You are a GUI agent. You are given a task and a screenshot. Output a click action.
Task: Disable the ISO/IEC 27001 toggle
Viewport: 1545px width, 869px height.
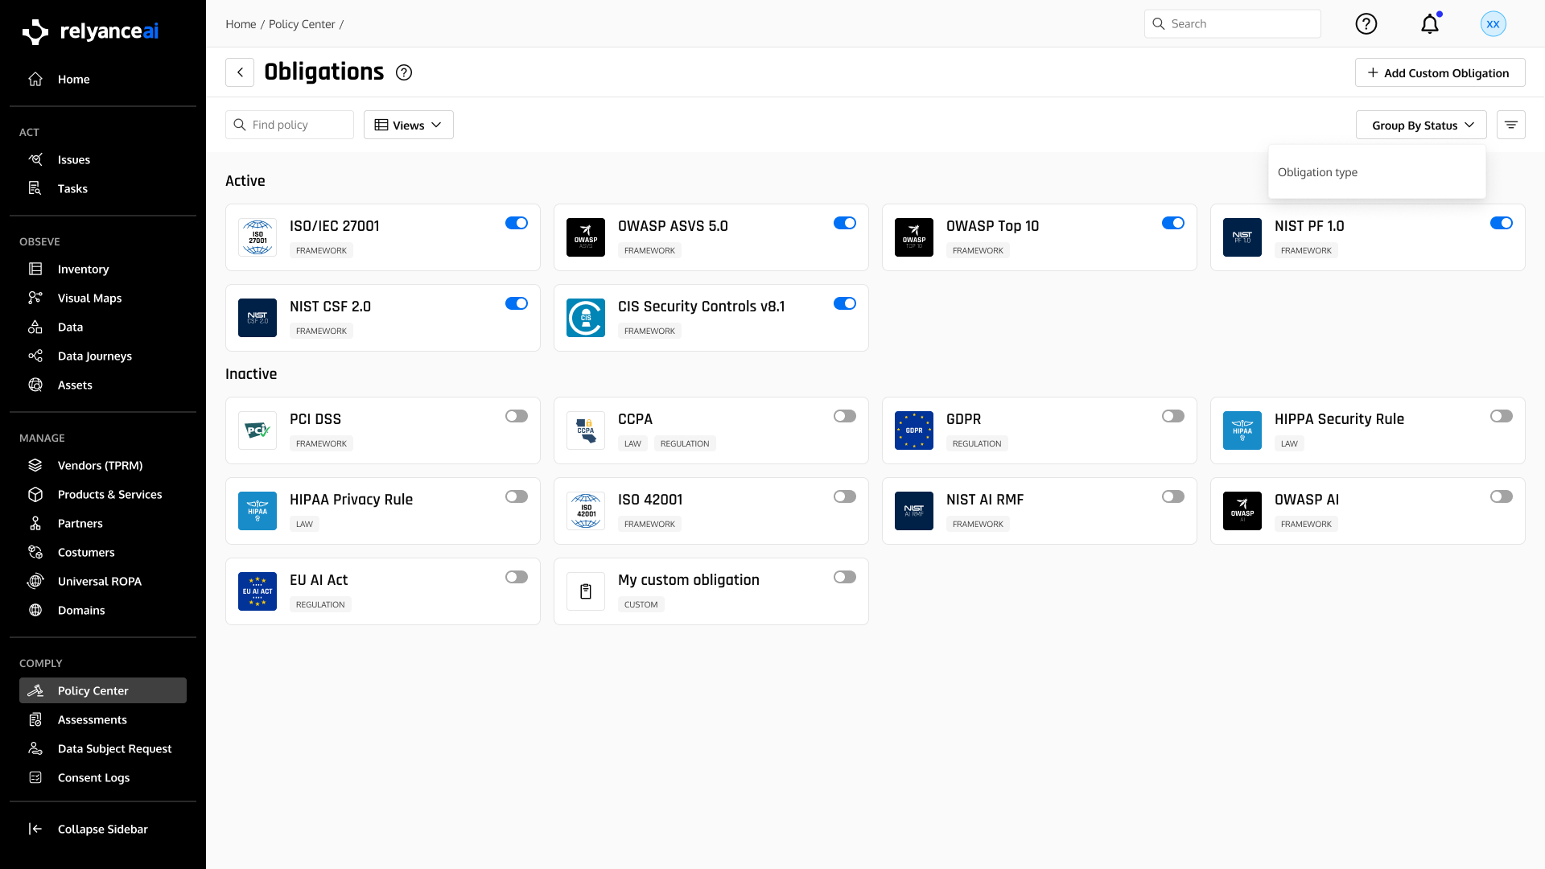pyautogui.click(x=516, y=223)
